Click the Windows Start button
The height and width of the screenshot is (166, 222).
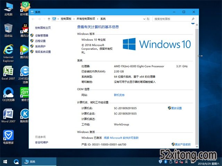tap(5, 162)
